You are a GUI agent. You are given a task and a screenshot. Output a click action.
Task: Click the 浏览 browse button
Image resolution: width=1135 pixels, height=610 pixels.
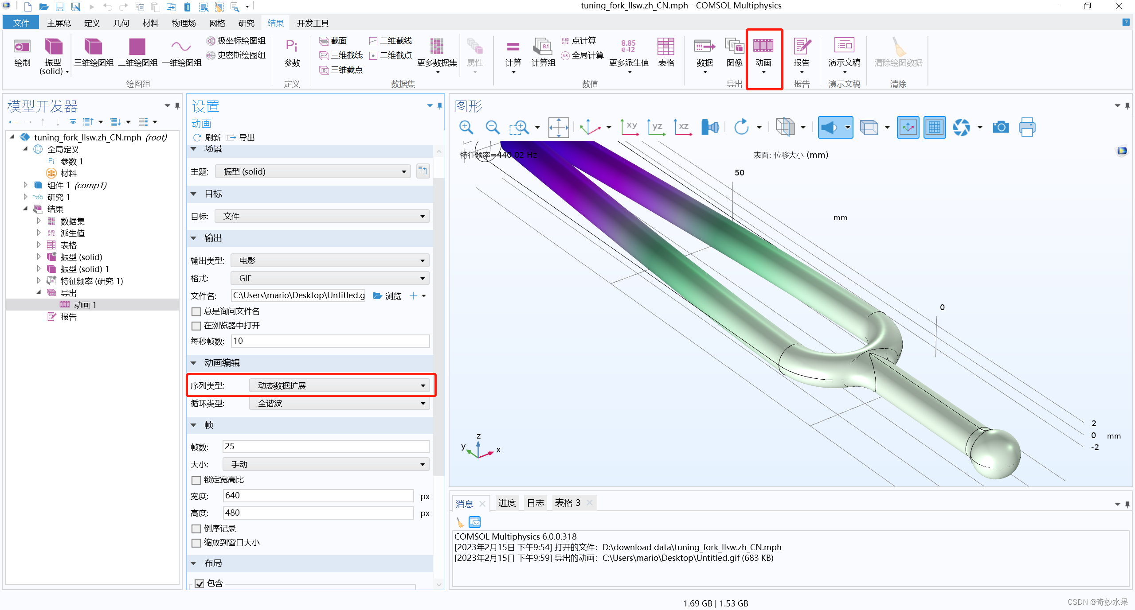[x=387, y=296]
